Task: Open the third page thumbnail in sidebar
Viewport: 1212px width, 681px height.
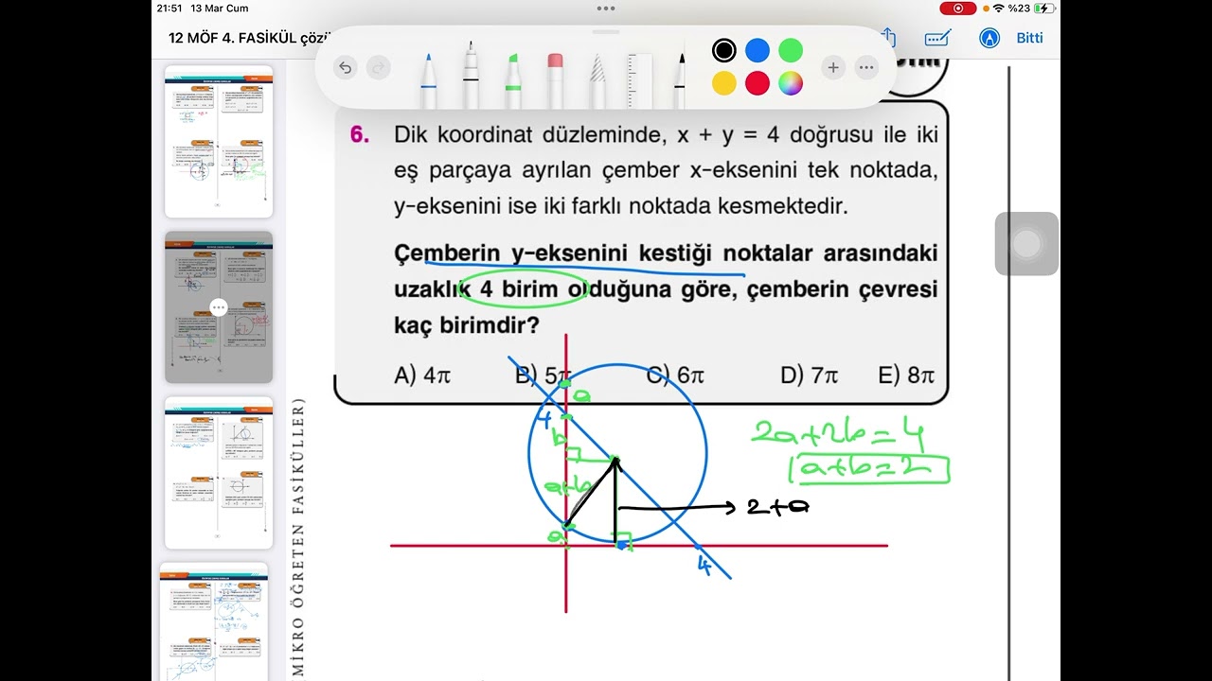Action: pyautogui.click(x=219, y=473)
